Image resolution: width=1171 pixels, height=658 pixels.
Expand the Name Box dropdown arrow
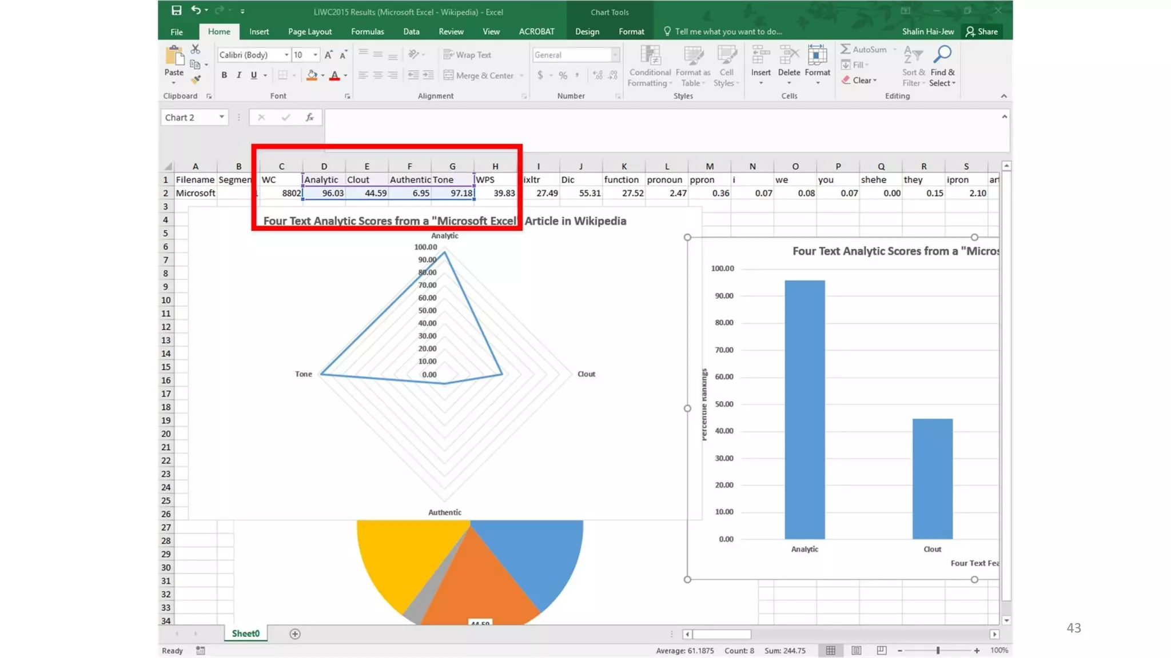[x=221, y=117]
